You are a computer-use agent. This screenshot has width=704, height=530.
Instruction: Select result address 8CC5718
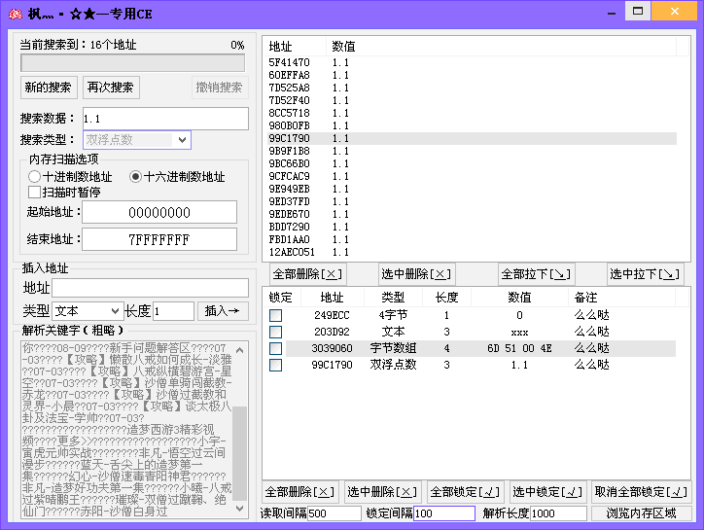point(289,113)
